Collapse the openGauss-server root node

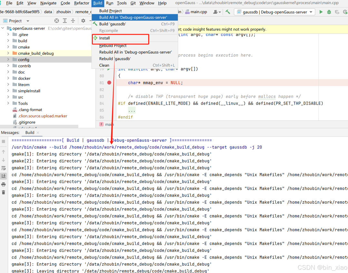(3, 28)
